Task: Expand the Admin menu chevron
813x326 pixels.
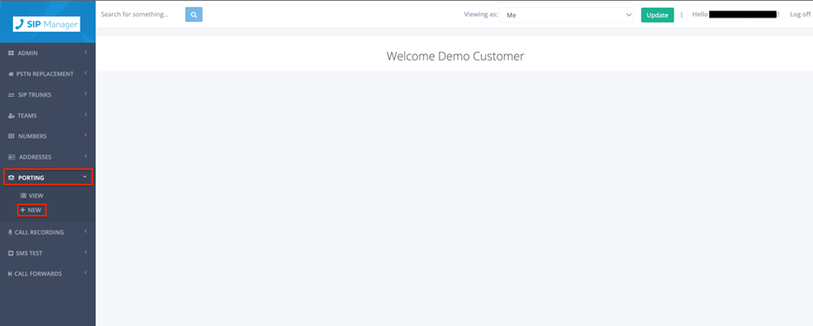Action: pos(86,53)
